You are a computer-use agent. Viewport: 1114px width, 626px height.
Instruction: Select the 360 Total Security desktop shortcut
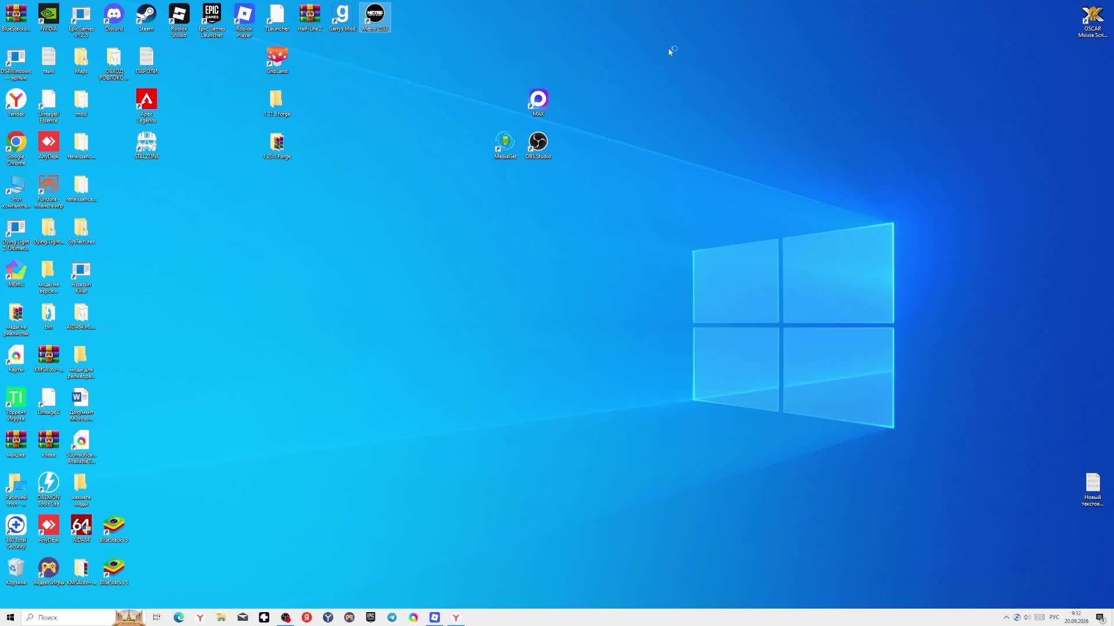coord(16,532)
